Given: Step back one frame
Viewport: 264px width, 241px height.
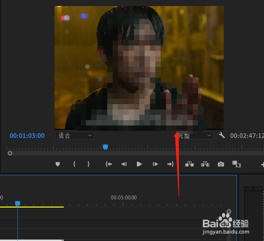Looking at the screenshot, I should [x=124, y=164].
